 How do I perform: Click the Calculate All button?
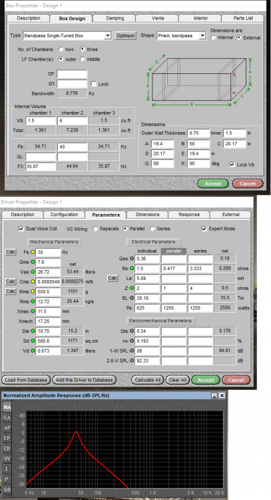[148, 380]
